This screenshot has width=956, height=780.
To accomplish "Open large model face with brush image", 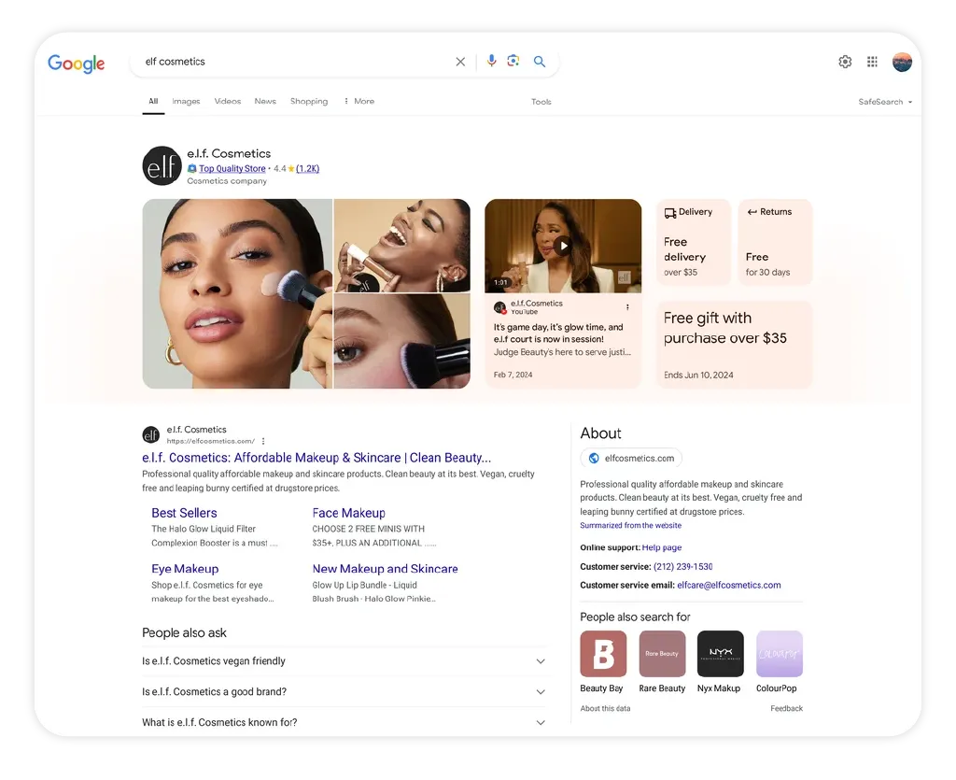I will coord(237,294).
